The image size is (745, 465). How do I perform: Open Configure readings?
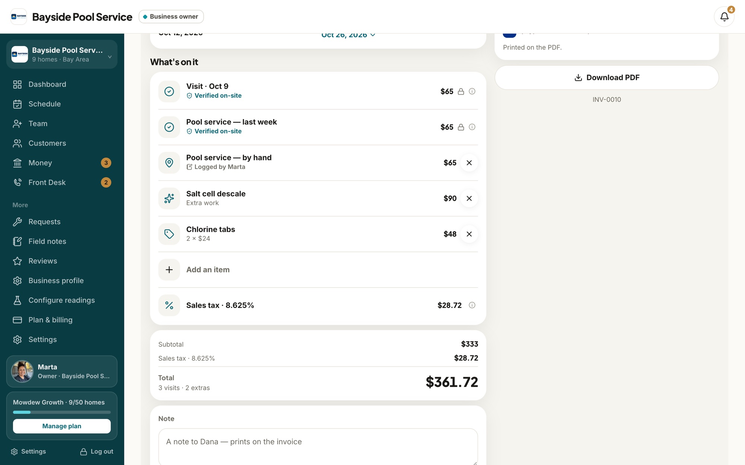coord(62,300)
